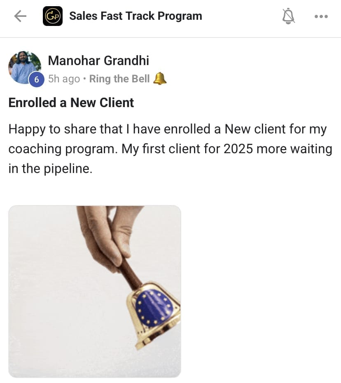Tap "Sales Fast Track Program" header title

tap(135, 16)
